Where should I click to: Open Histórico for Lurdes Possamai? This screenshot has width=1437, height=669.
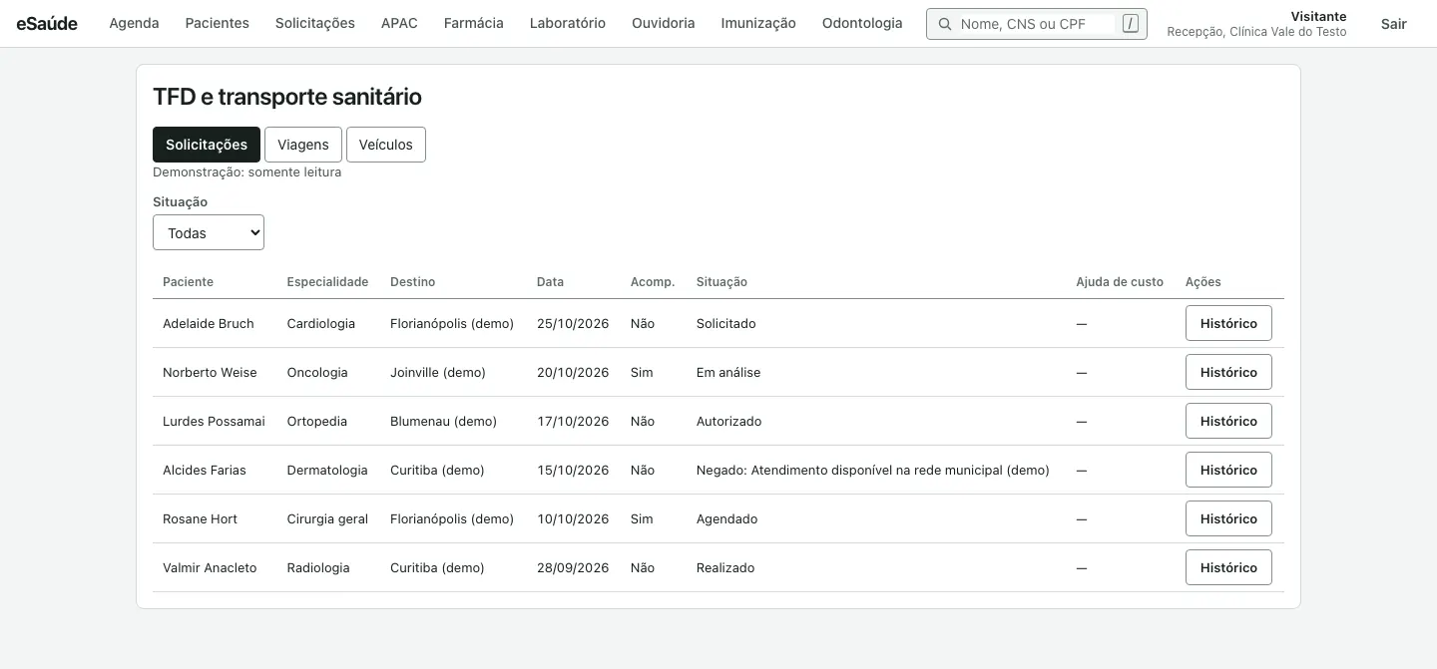1228,421
